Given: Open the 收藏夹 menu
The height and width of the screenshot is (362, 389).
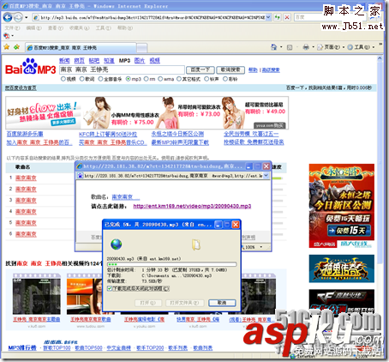Looking at the screenshot, I should click(x=79, y=28).
